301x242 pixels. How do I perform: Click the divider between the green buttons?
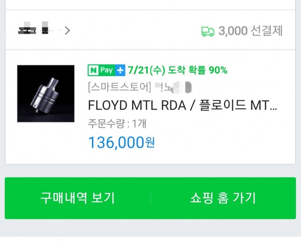[x=151, y=198]
